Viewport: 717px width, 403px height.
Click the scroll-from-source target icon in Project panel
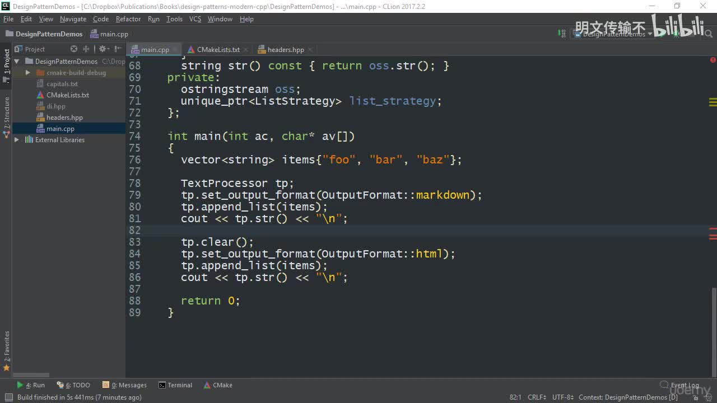coord(74,49)
